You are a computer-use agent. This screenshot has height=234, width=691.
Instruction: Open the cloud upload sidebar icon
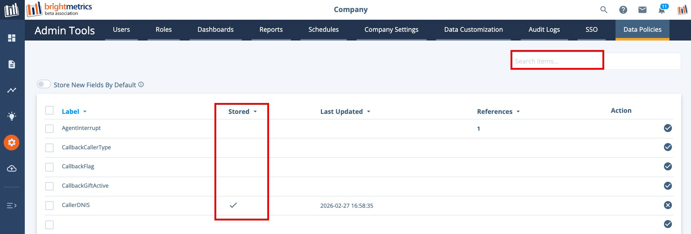coord(12,168)
